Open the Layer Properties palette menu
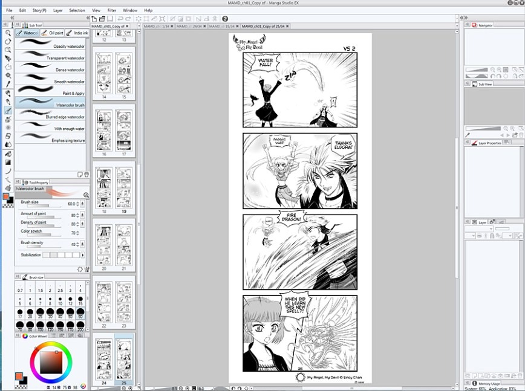 click(467, 143)
